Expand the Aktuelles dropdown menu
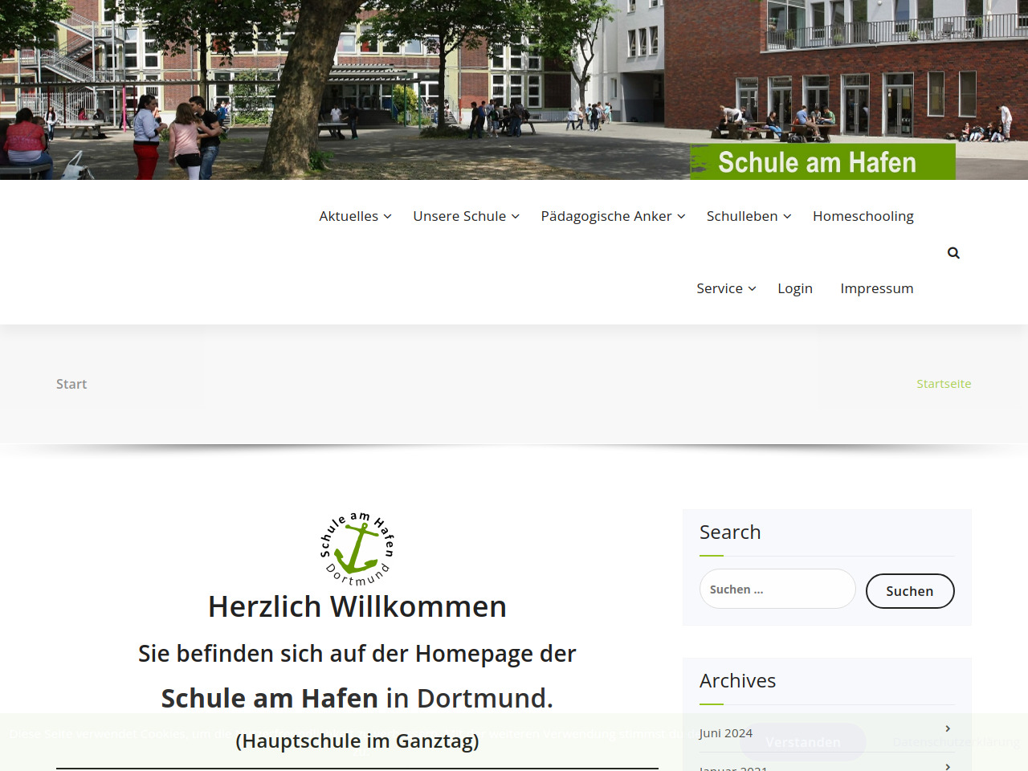1028x771 pixels. tap(355, 216)
